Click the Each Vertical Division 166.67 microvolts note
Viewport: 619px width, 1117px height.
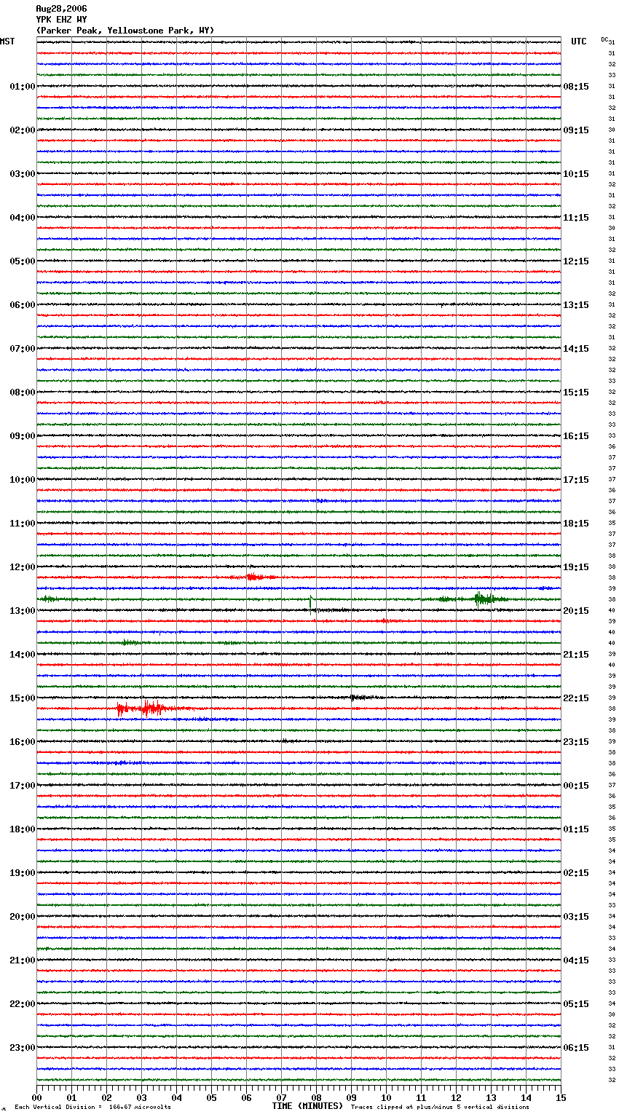(92, 1108)
